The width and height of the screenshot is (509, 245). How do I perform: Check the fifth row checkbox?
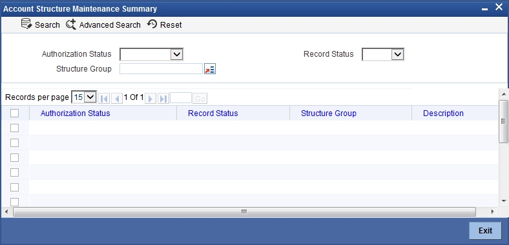point(15,188)
